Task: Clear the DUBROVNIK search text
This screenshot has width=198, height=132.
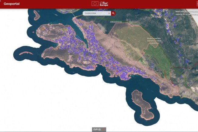Action: [x=109, y=13]
